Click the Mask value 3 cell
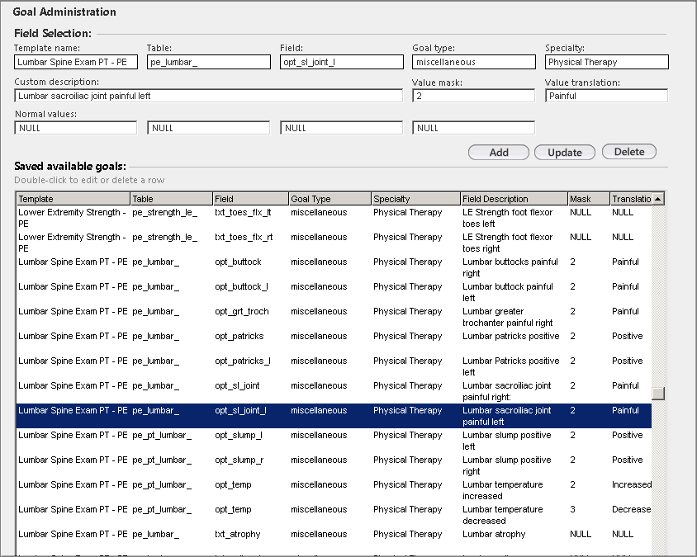Screen dimensions: 697x557 [x=572, y=509]
